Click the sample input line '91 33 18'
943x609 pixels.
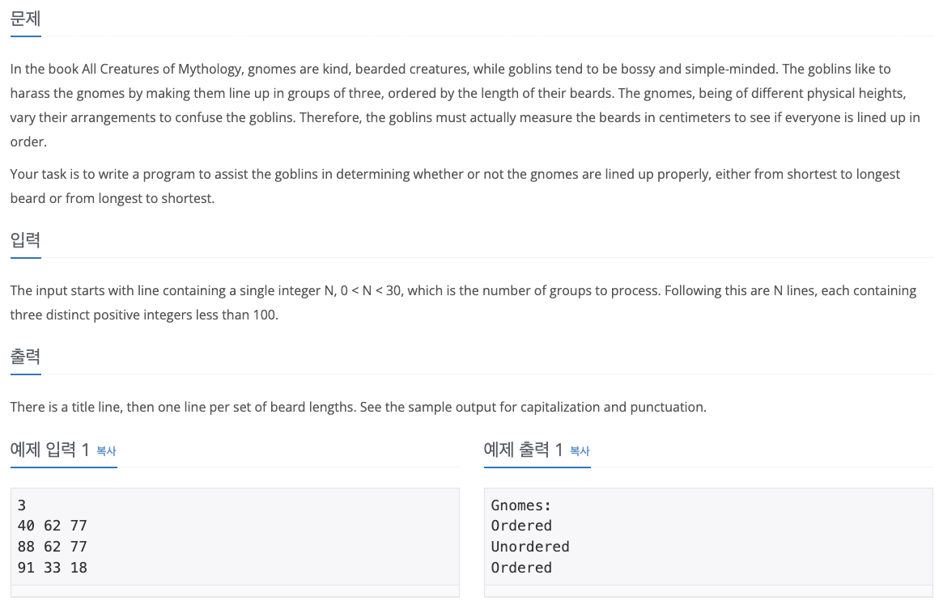[x=53, y=568]
